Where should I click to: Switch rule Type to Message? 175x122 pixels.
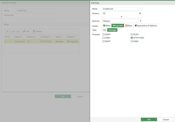112,30
